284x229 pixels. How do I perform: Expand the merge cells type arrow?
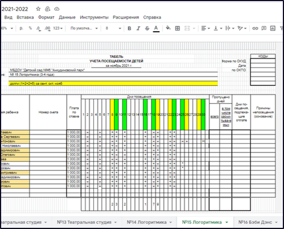pos(194,28)
